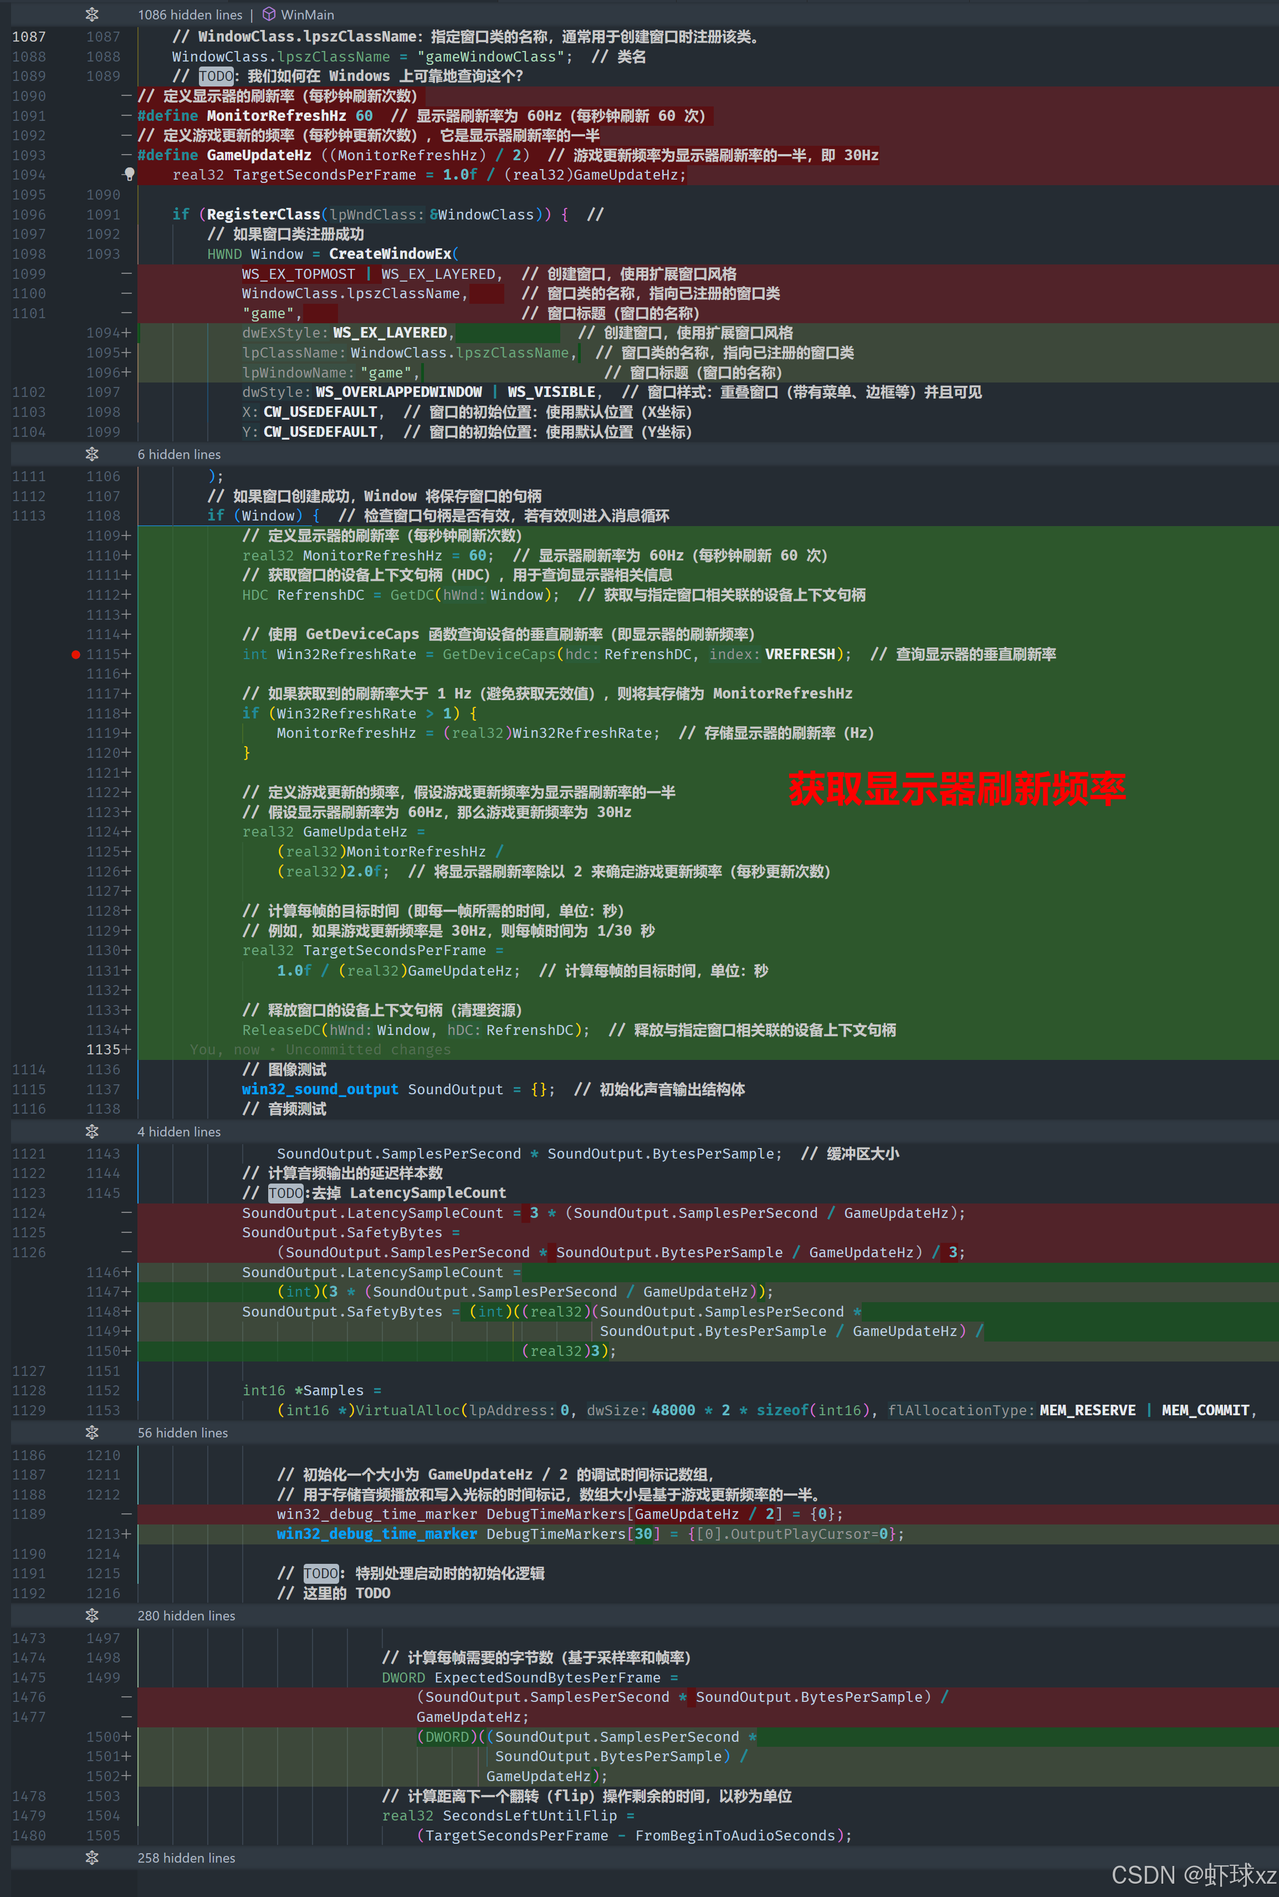
Task: Expand the 4 hidden lines fold icon
Action: coord(92,1131)
